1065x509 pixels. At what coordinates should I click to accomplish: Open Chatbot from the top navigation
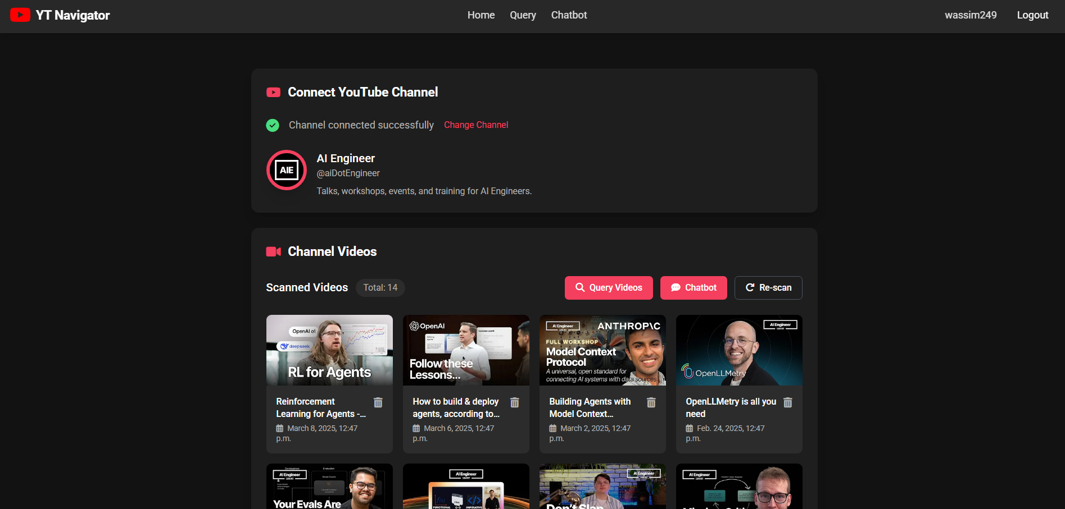[x=569, y=15]
